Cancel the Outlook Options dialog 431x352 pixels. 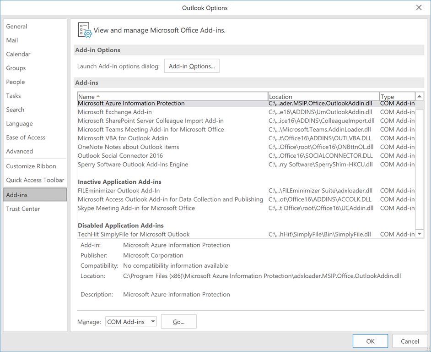click(x=409, y=341)
